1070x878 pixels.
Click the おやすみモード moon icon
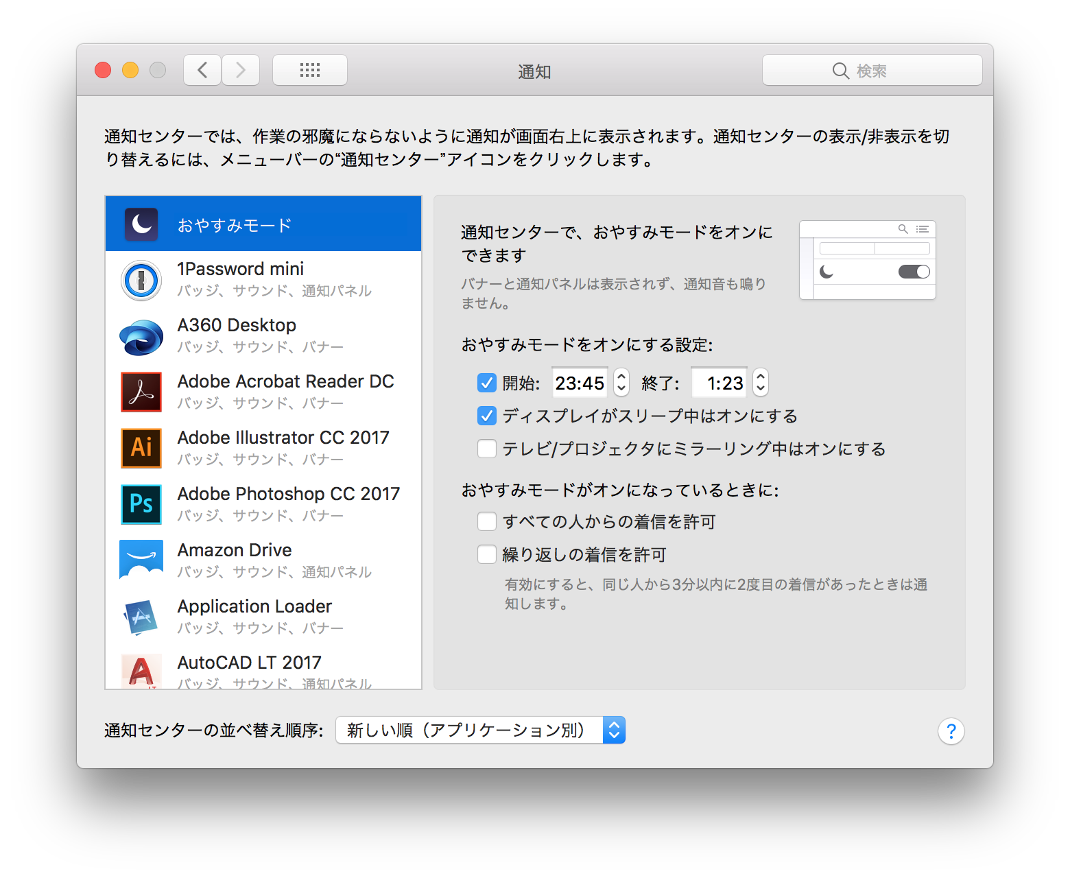point(141,224)
